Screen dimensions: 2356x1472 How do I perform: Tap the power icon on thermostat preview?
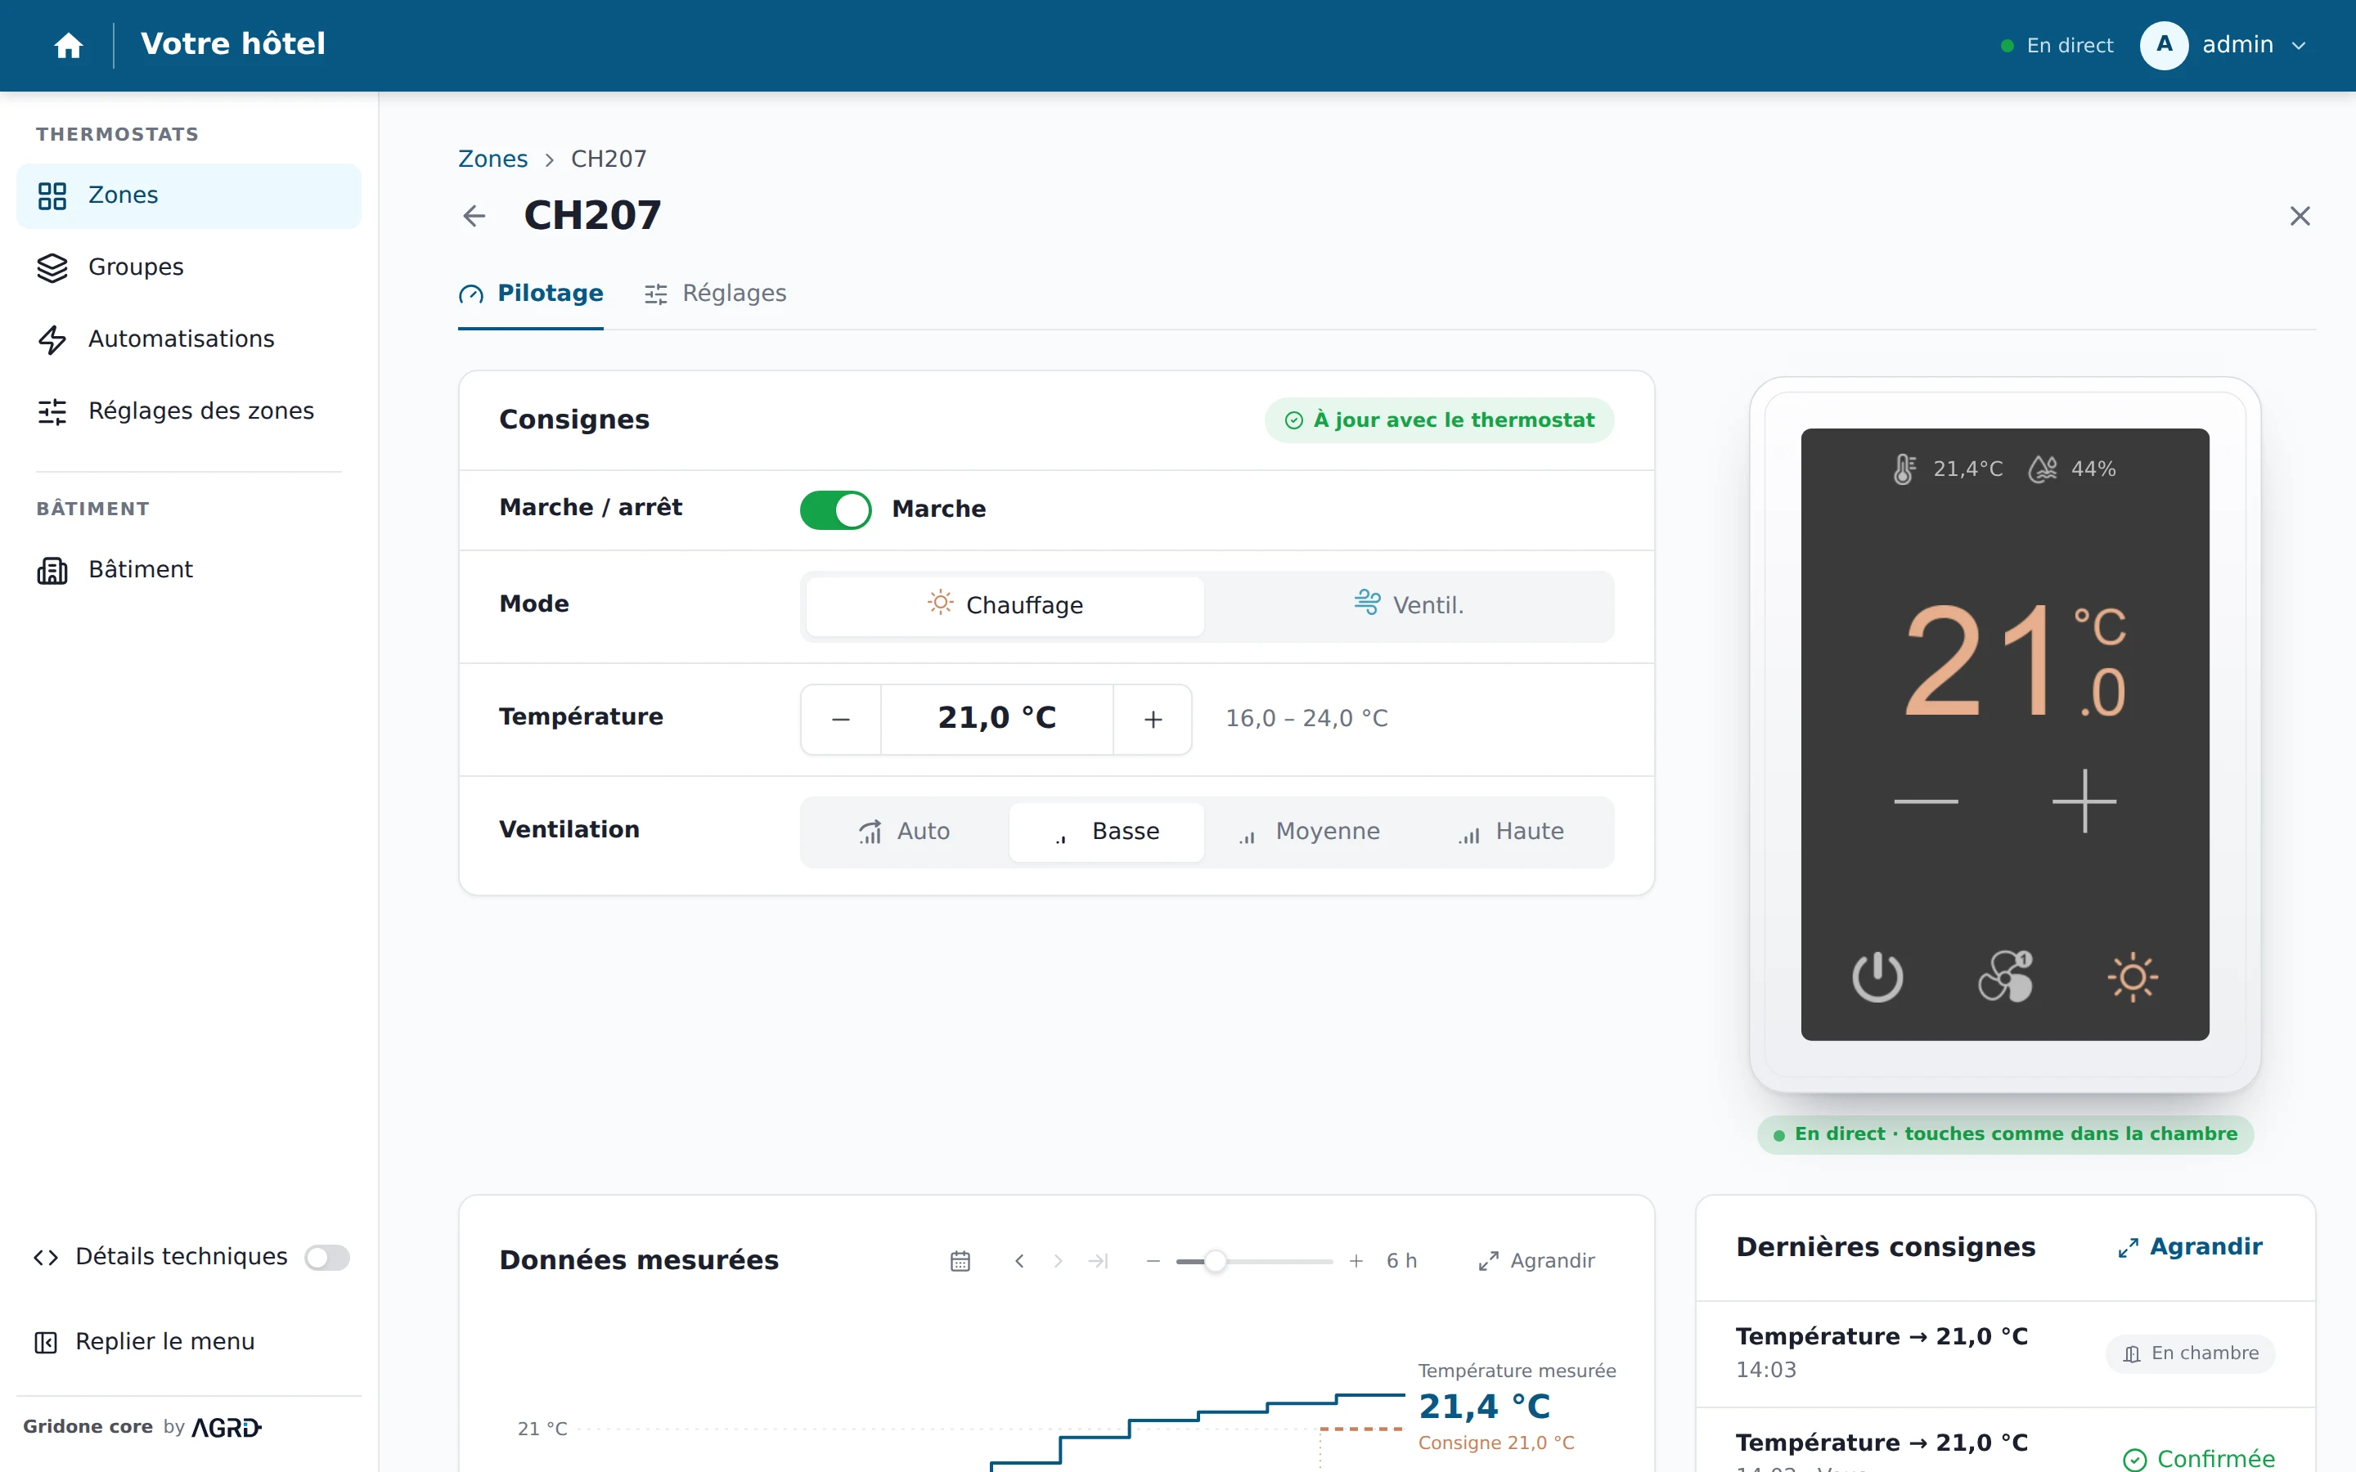(x=1877, y=976)
